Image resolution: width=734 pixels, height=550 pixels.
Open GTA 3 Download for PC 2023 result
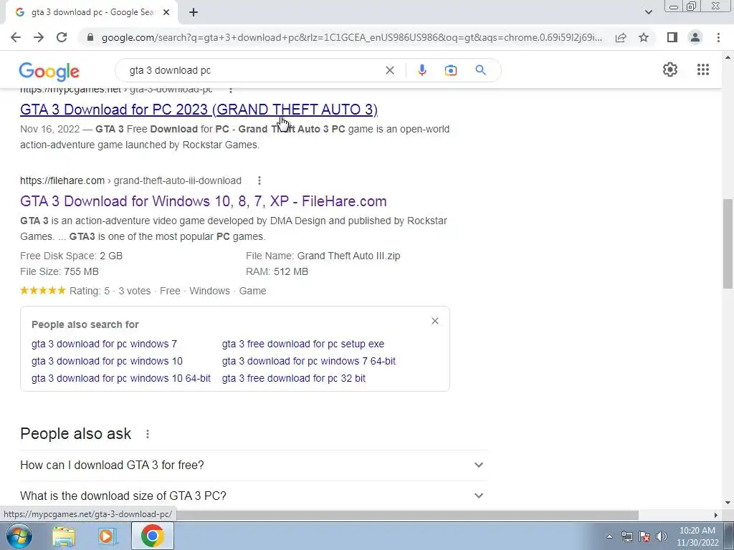(x=199, y=110)
